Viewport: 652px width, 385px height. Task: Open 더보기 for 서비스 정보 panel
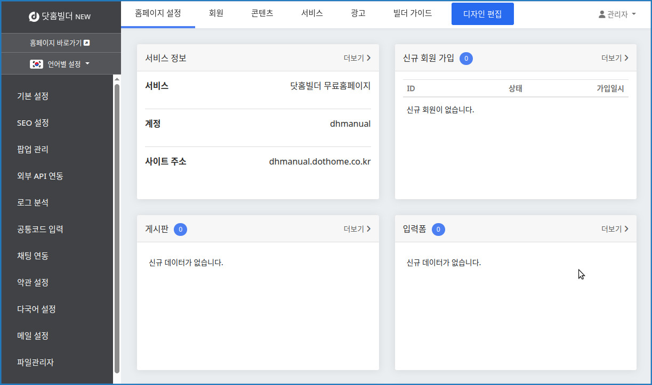pos(357,58)
